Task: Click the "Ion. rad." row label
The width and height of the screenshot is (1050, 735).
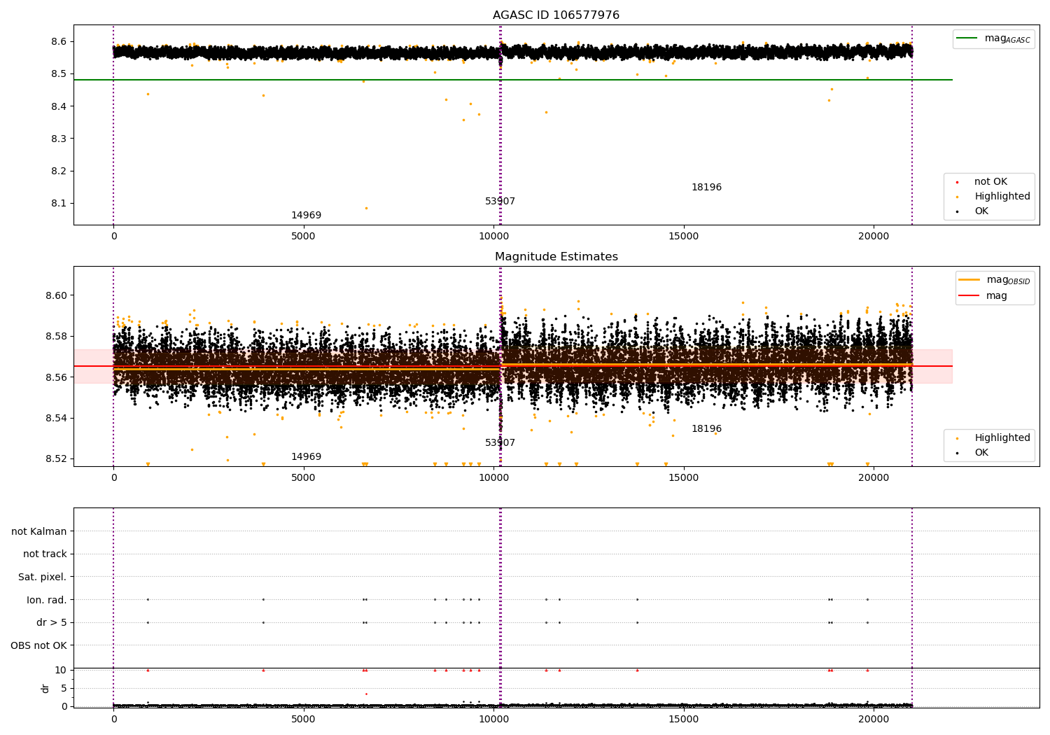Action: click(47, 600)
